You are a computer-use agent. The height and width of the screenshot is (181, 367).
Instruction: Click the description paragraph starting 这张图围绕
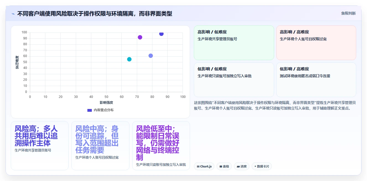[x=275, y=105]
